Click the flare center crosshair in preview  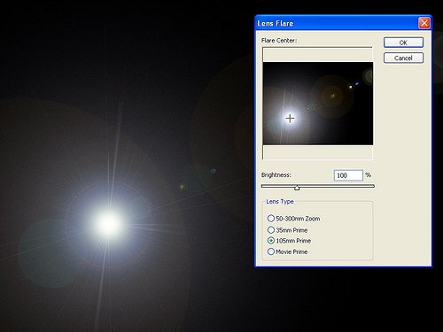click(290, 119)
